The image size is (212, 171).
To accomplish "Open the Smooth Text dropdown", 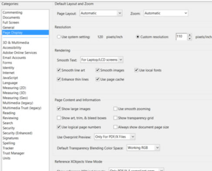I will [x=101, y=60].
